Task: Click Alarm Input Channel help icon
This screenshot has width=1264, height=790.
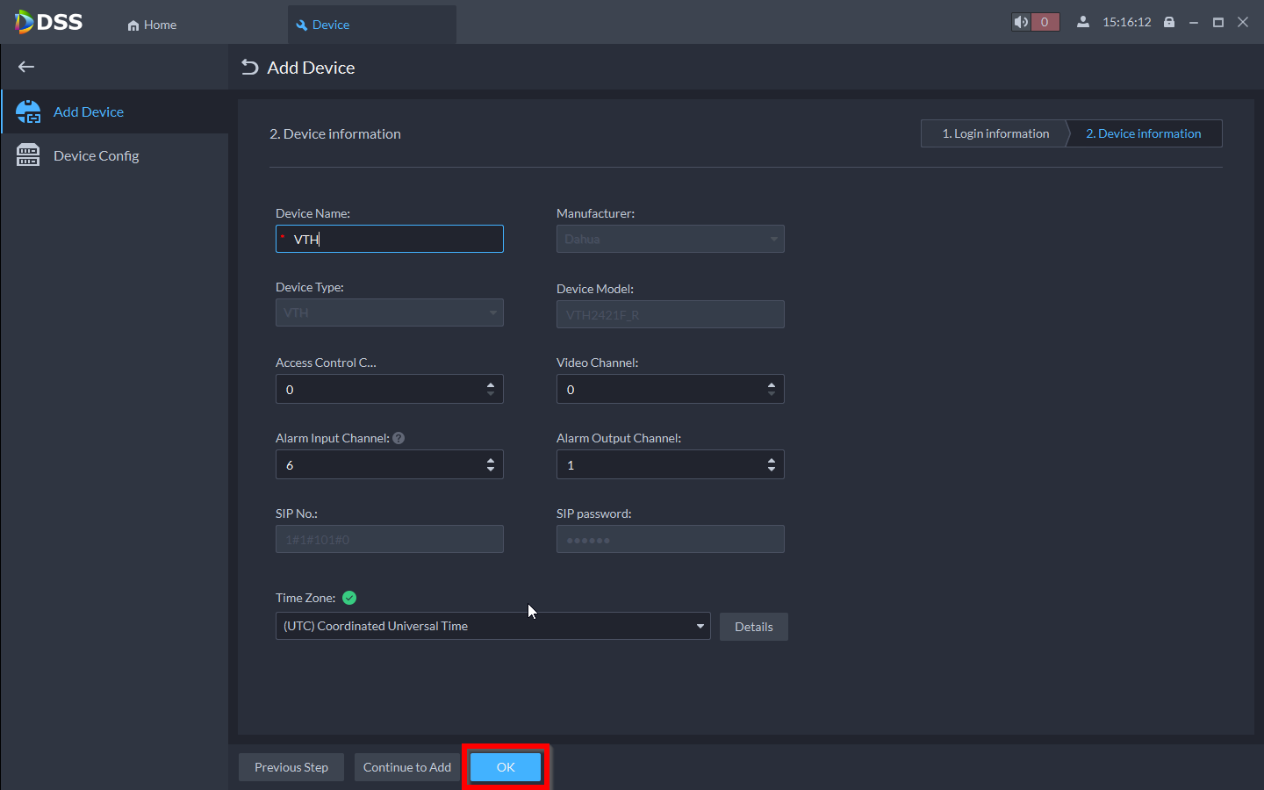Action: pos(399,438)
